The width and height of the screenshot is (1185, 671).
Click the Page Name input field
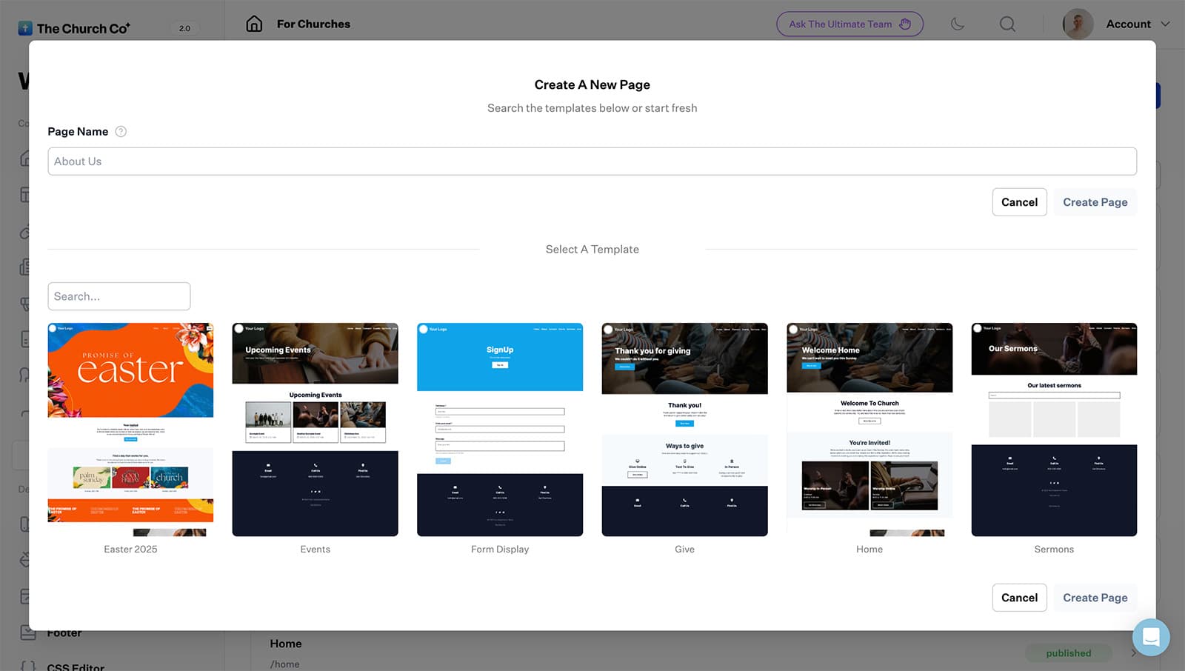(x=592, y=161)
